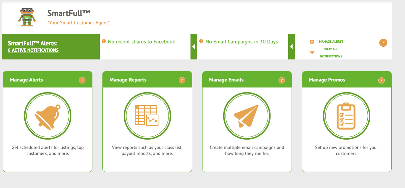This screenshot has height=188, width=405.
Task: Click the Manage Promos card header
Action: tap(347, 79)
